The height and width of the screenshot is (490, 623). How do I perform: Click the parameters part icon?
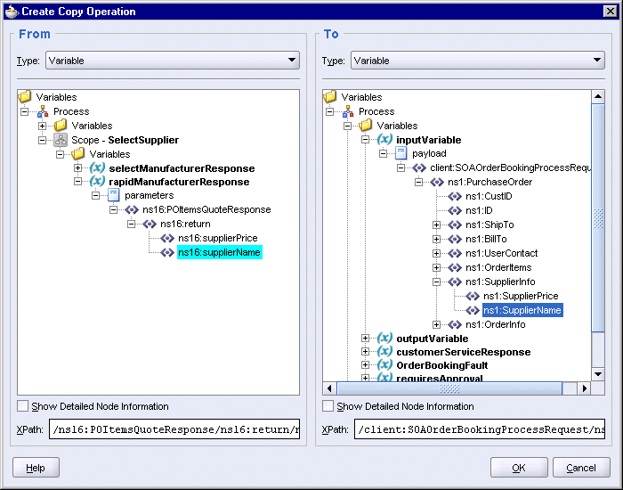point(114,195)
